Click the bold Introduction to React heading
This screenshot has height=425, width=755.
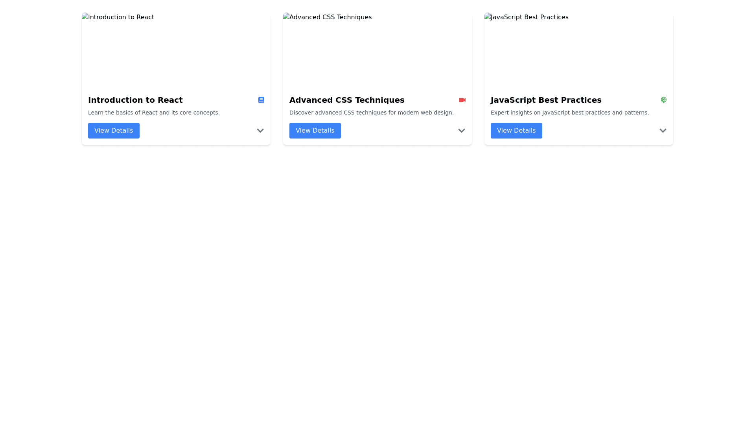(135, 100)
